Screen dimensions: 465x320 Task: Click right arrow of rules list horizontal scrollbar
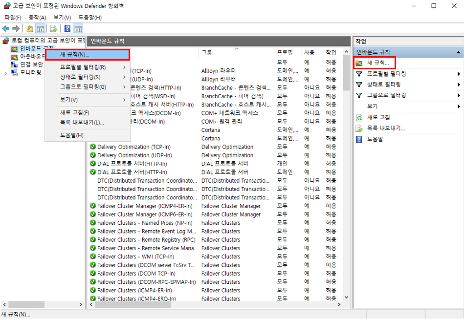coord(339,304)
